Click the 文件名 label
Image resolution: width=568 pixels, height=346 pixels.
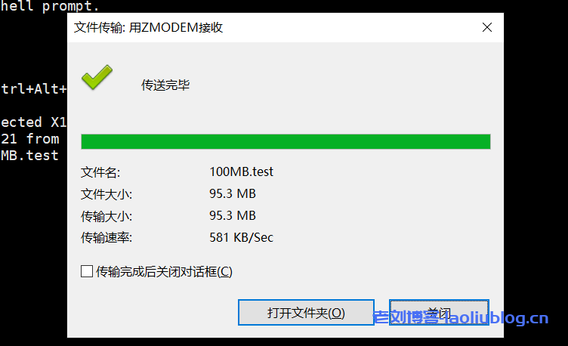click(x=100, y=172)
